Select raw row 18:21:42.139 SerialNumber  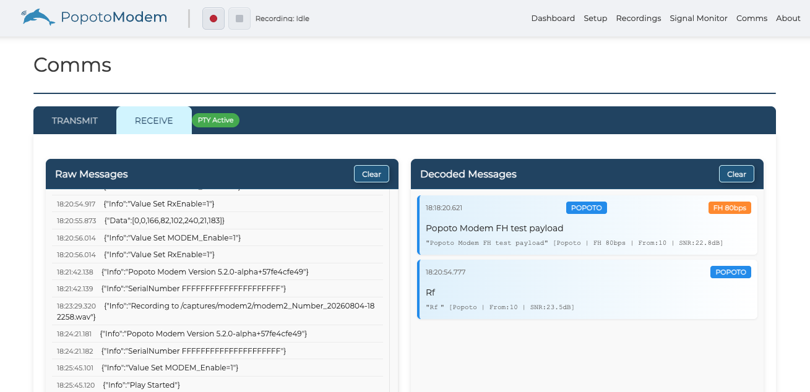click(218, 289)
